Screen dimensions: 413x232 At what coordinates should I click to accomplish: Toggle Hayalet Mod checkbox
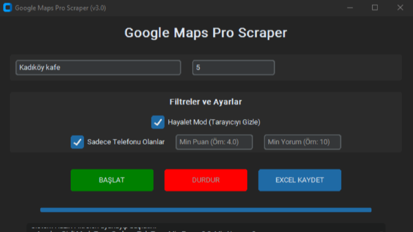tap(158, 122)
